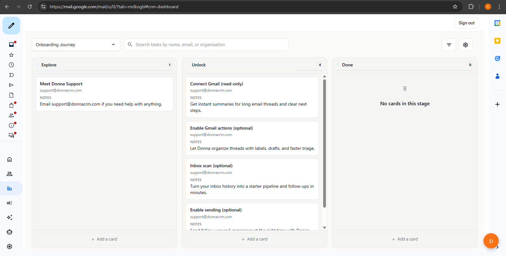Add a card to the Explore column

pos(104,239)
